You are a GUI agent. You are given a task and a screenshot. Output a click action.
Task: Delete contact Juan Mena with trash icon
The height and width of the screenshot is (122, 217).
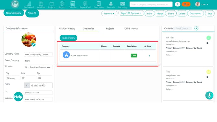point(207,43)
